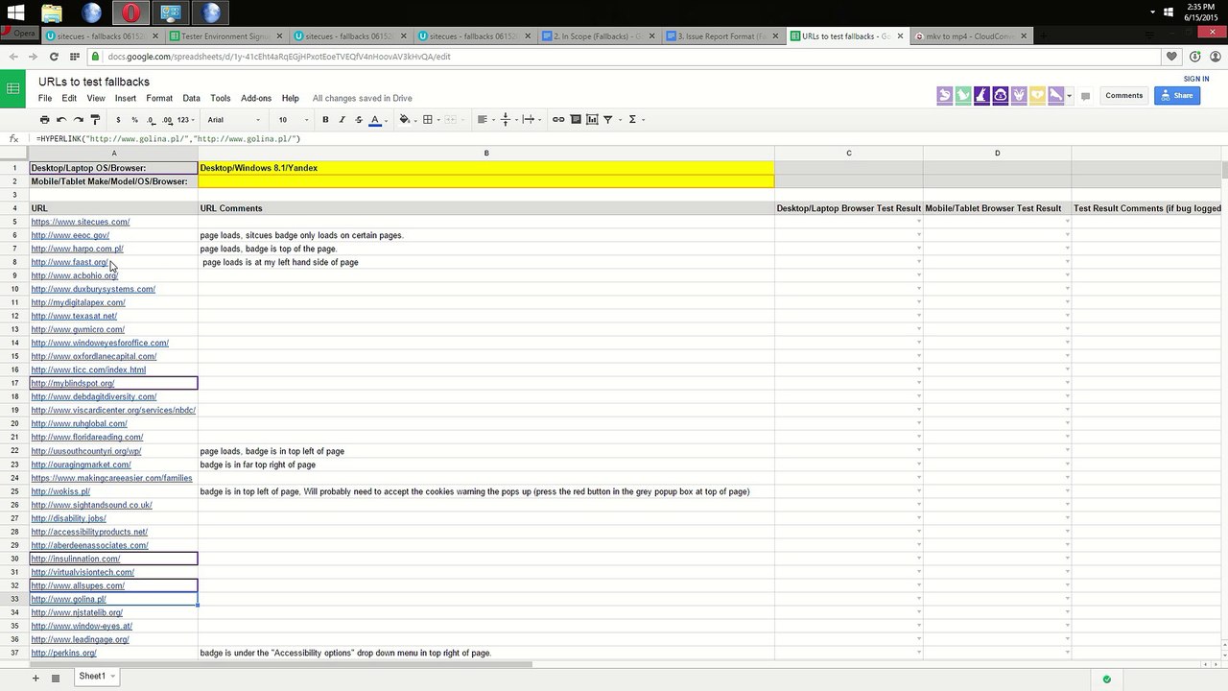Viewport: 1228px width, 691px height.
Task: Open File Explorer from taskbar
Action: coord(52,13)
